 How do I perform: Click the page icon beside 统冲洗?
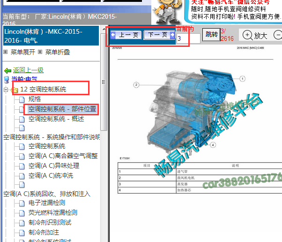point(22,176)
